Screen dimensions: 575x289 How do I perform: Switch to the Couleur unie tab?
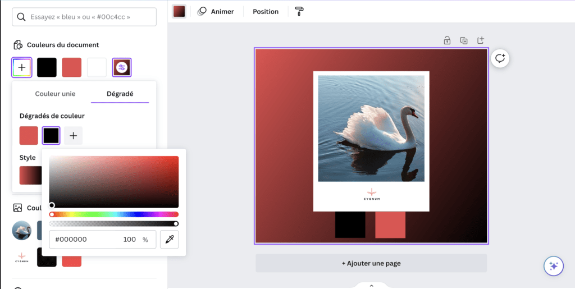pos(55,94)
